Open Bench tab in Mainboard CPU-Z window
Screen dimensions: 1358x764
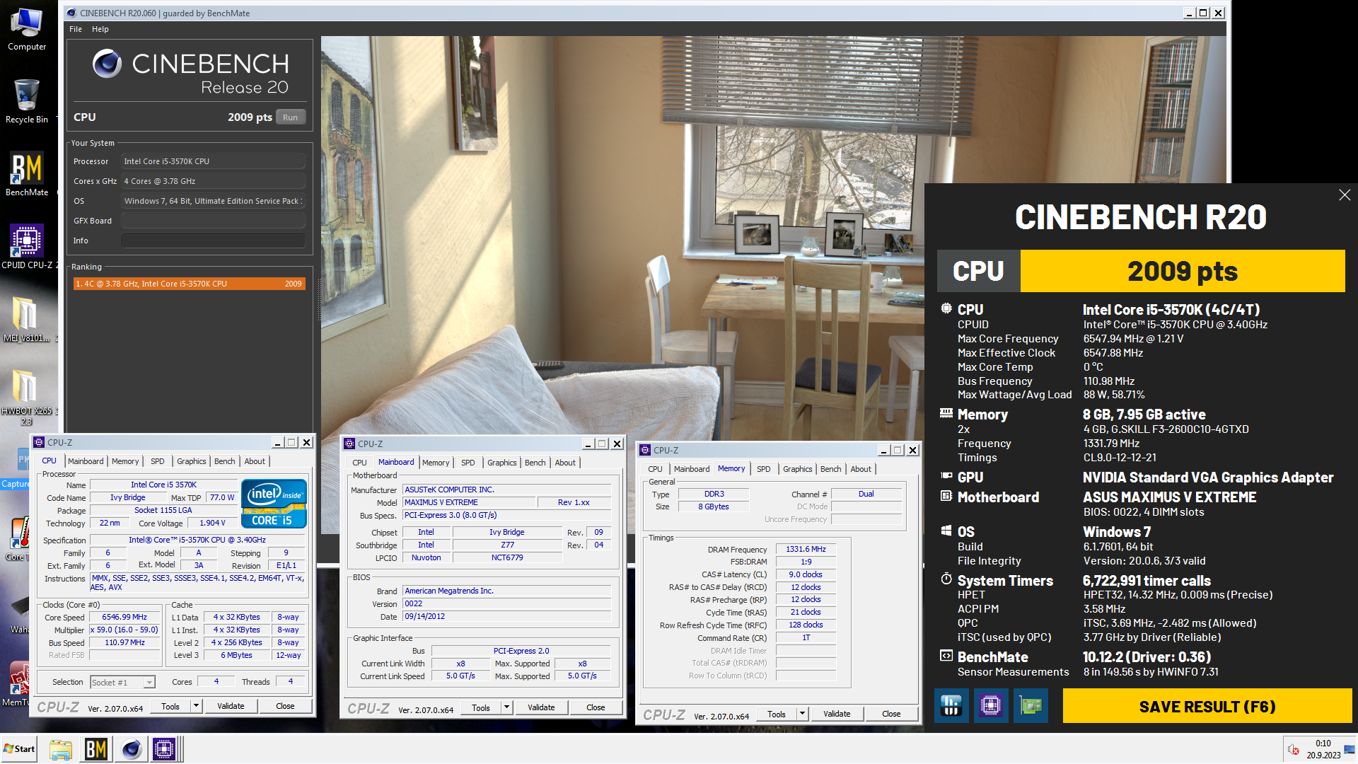(x=535, y=463)
